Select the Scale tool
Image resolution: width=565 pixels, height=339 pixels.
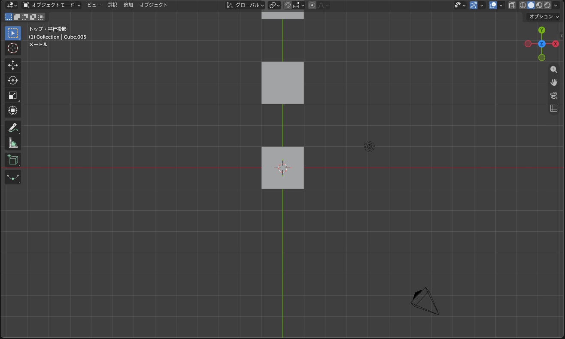[13, 95]
